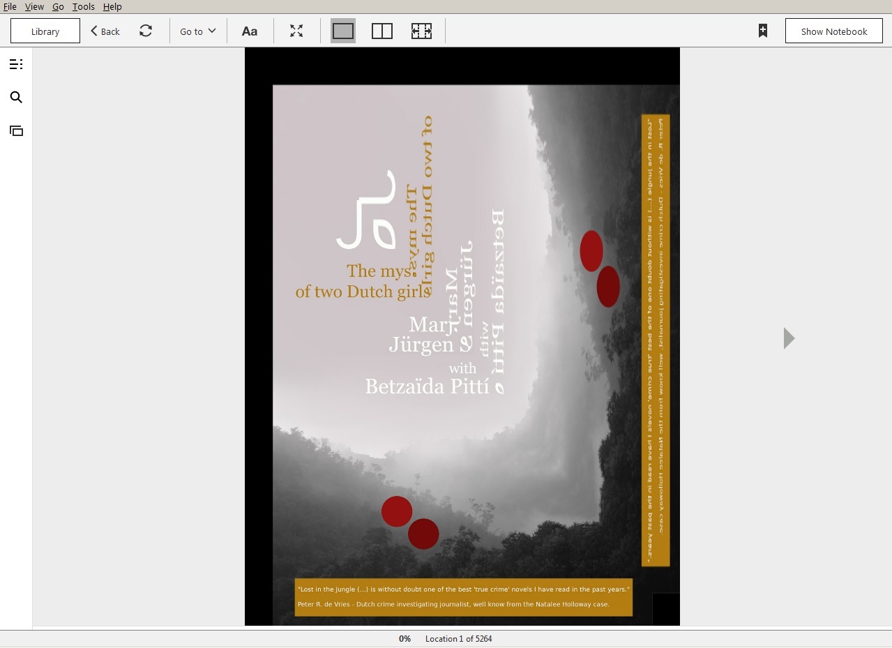This screenshot has width=892, height=648.
Task: Click the sync refresh icon
Action: 146,31
